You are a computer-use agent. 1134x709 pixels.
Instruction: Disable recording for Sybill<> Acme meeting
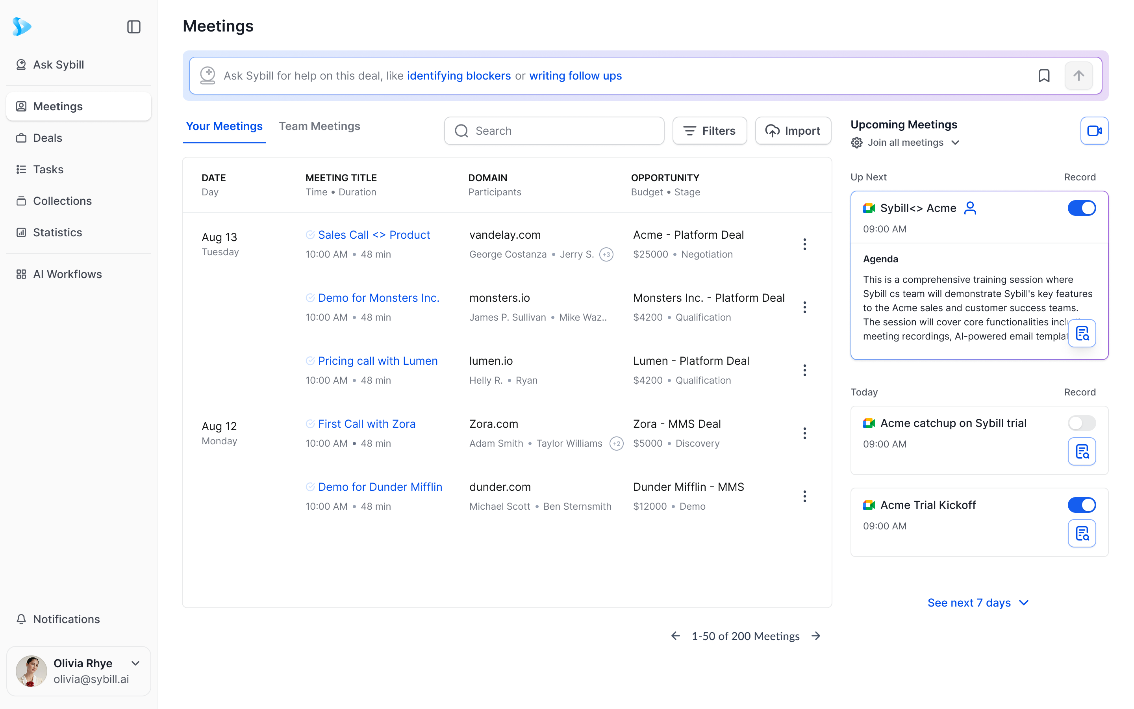tap(1081, 208)
